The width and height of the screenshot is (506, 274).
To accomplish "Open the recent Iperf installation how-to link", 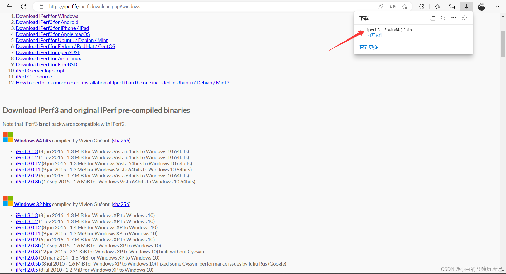I will tap(123, 83).
